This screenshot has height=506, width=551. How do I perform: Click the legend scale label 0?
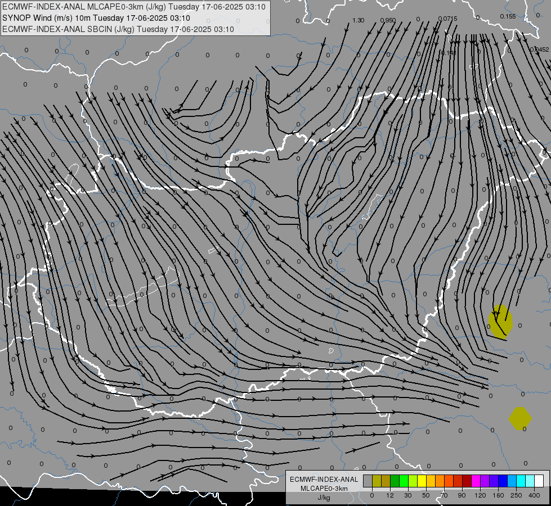point(372,495)
